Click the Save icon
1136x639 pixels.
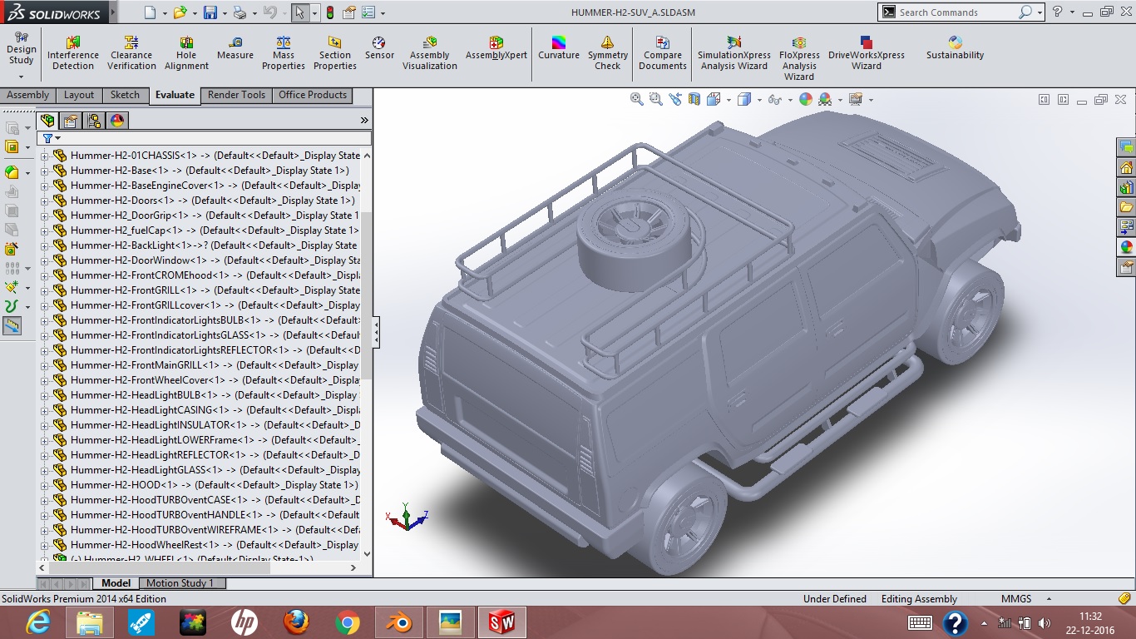[x=210, y=12]
